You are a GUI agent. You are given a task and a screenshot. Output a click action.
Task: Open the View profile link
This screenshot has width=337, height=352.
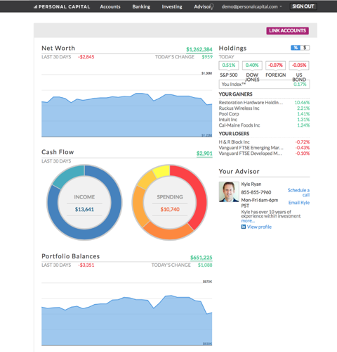[259, 227]
